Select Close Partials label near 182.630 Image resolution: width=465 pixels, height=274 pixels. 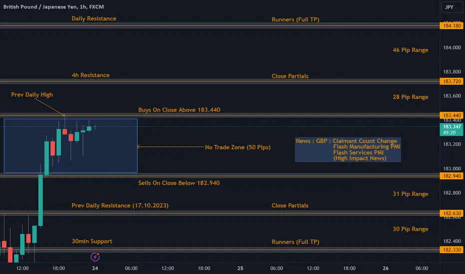(290, 205)
